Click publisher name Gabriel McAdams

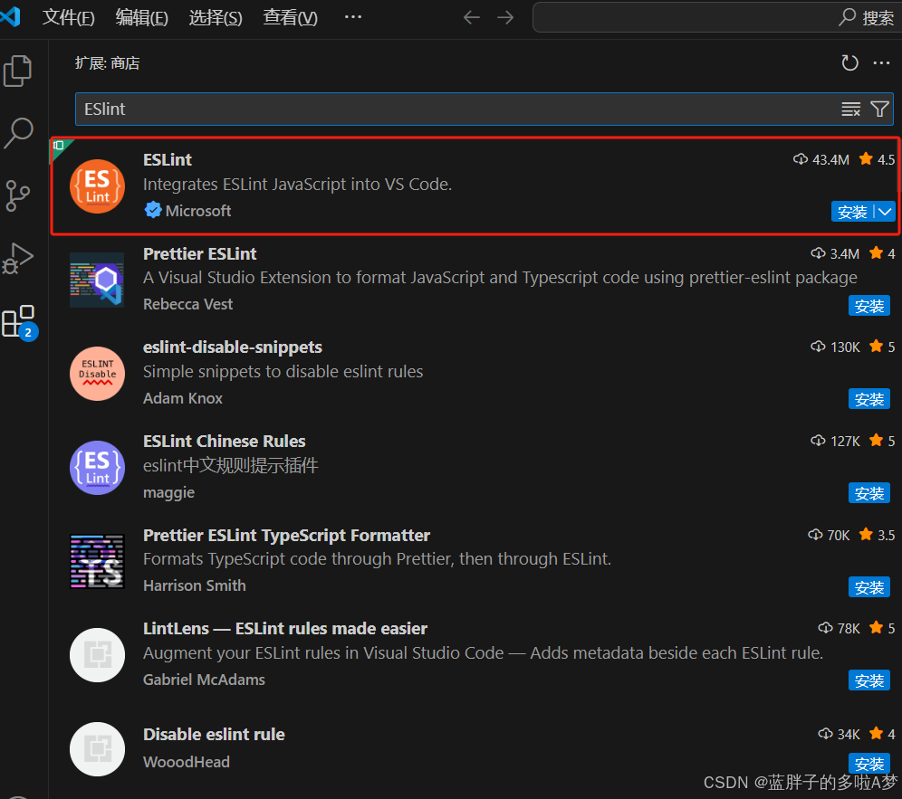[204, 680]
